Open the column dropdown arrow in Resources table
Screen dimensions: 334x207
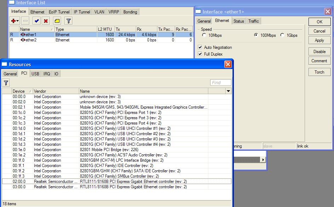click(228, 91)
